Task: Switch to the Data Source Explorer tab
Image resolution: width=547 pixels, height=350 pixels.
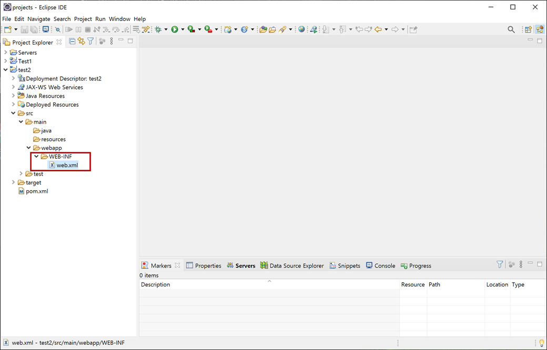Action: point(292,265)
